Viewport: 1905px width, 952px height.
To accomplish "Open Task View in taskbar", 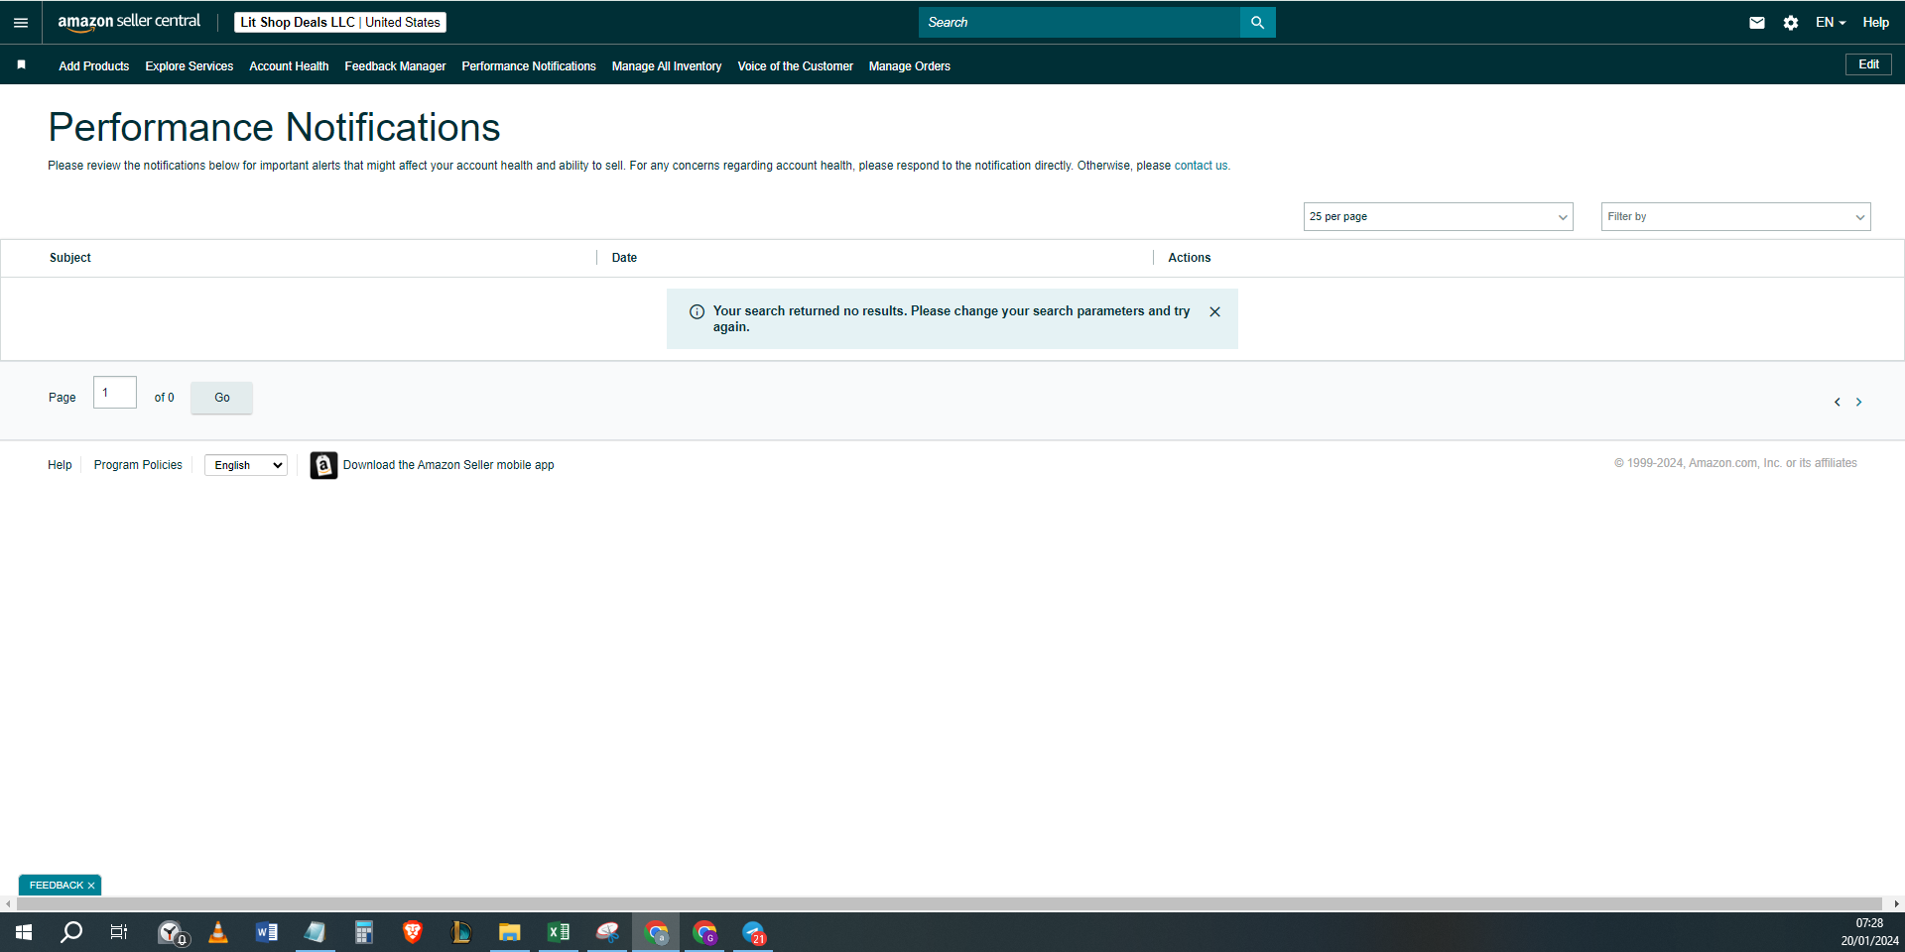I will [119, 932].
